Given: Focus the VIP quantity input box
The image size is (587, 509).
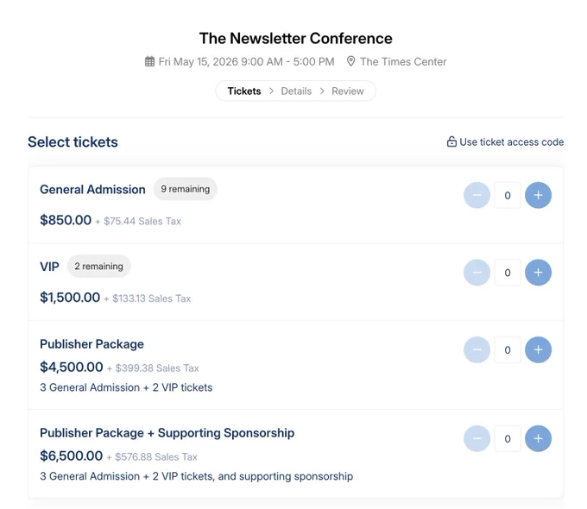Looking at the screenshot, I should (x=508, y=273).
